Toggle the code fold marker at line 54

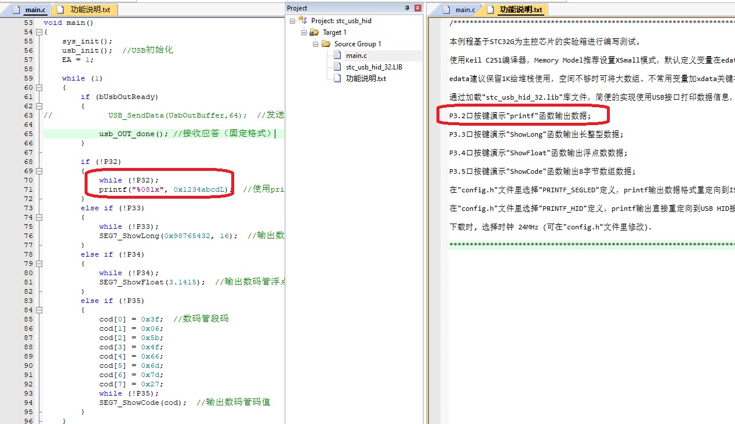point(39,32)
